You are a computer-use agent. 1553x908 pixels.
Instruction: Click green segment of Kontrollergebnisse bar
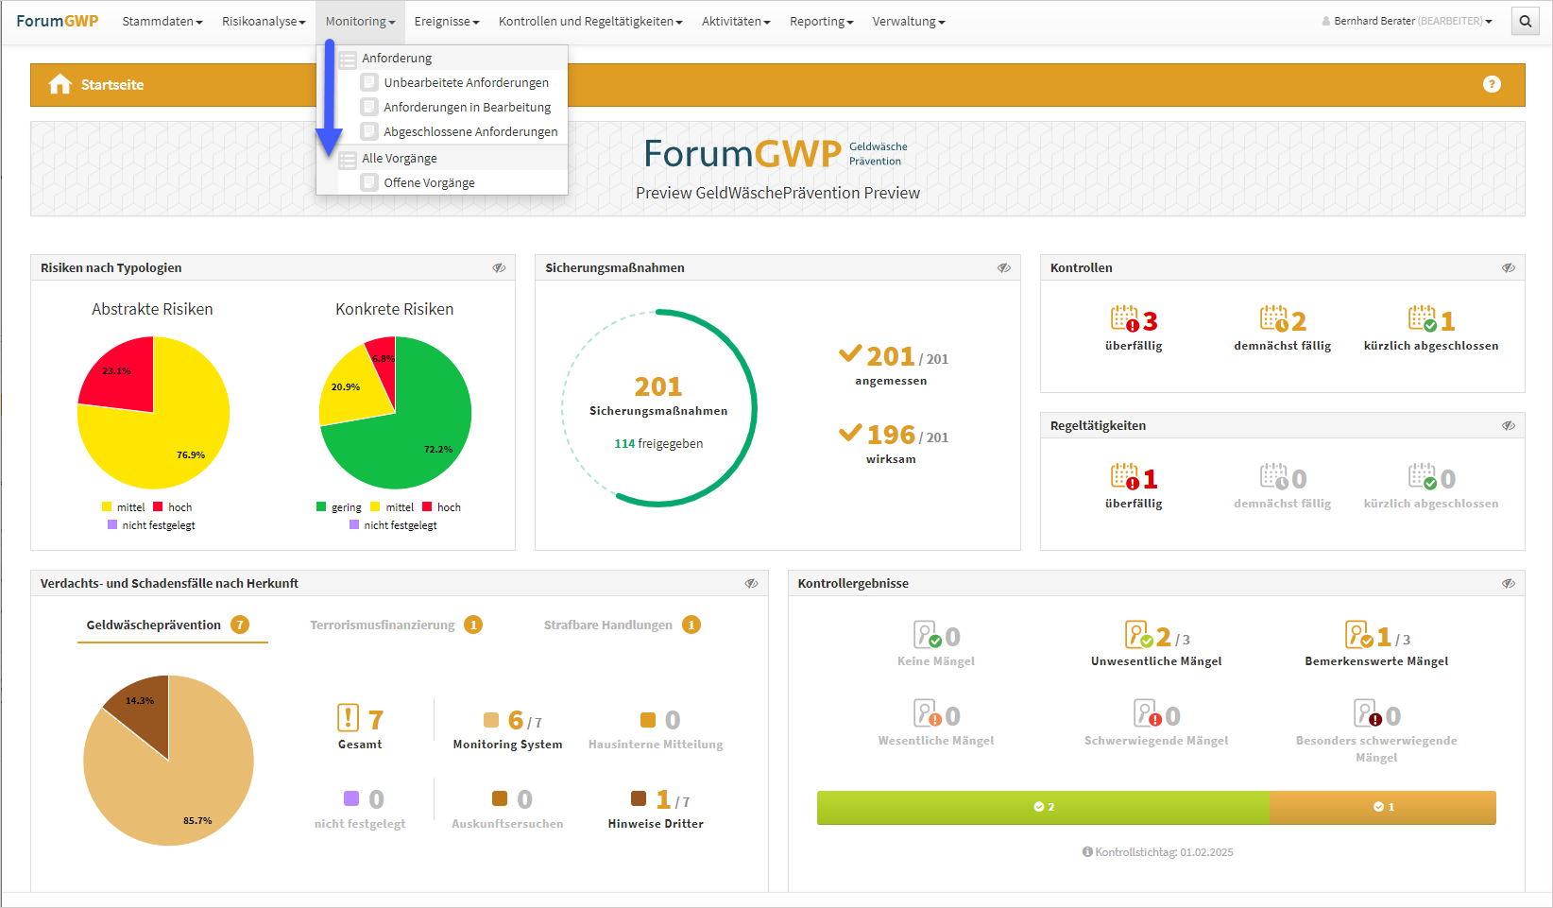[1043, 808]
